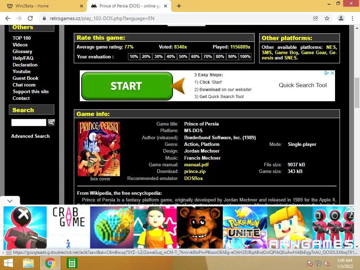Open the Game Gear platform link
Viewport: 360px width, 270px height.
coord(314,53)
